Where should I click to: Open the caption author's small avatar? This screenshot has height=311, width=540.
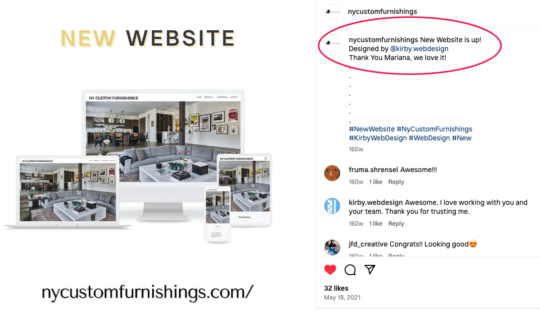[332, 43]
